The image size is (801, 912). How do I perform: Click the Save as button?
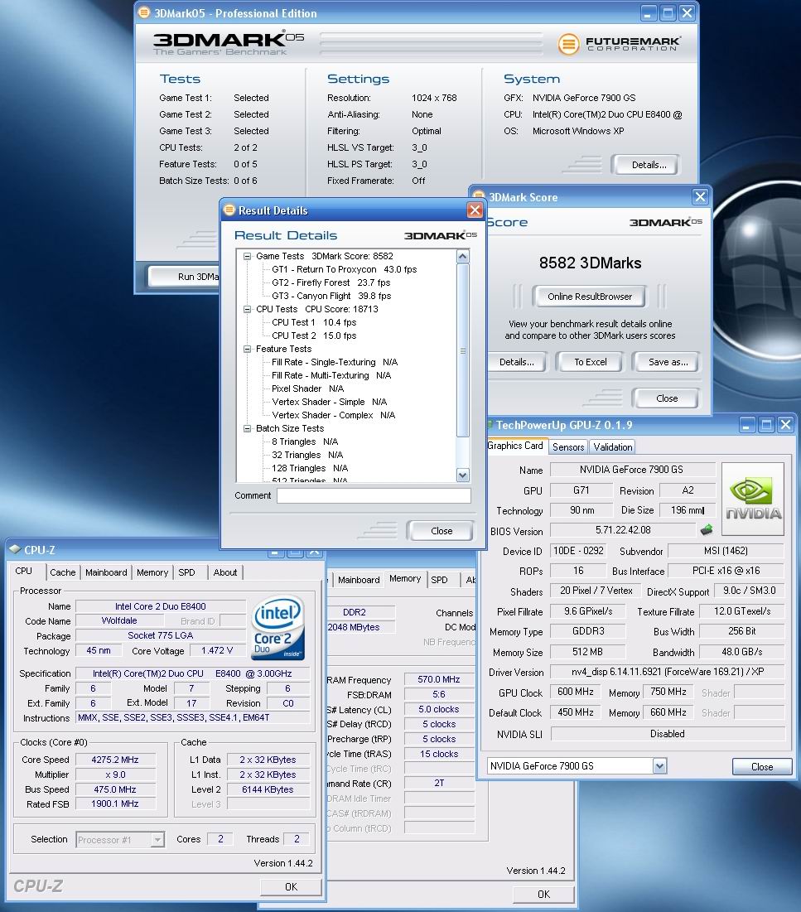[x=668, y=362]
